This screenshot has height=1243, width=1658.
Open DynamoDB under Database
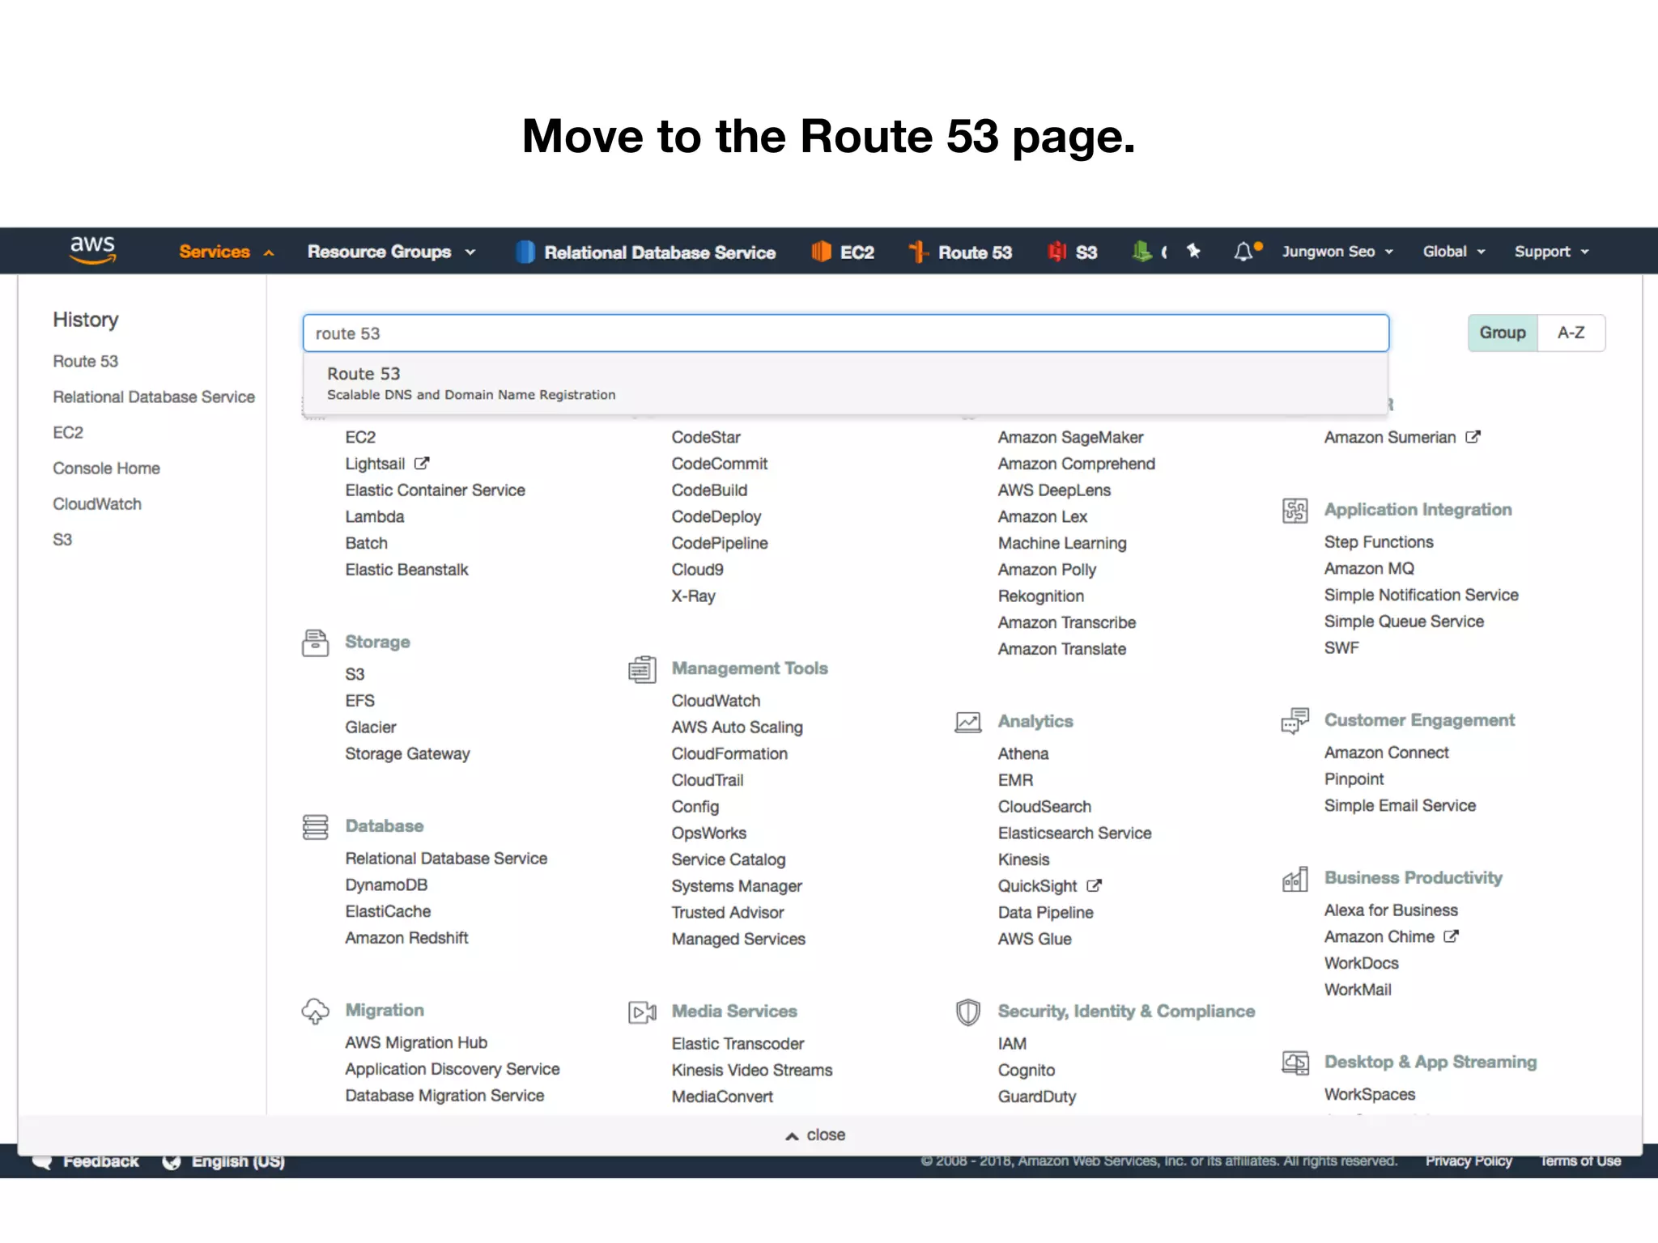(x=386, y=885)
